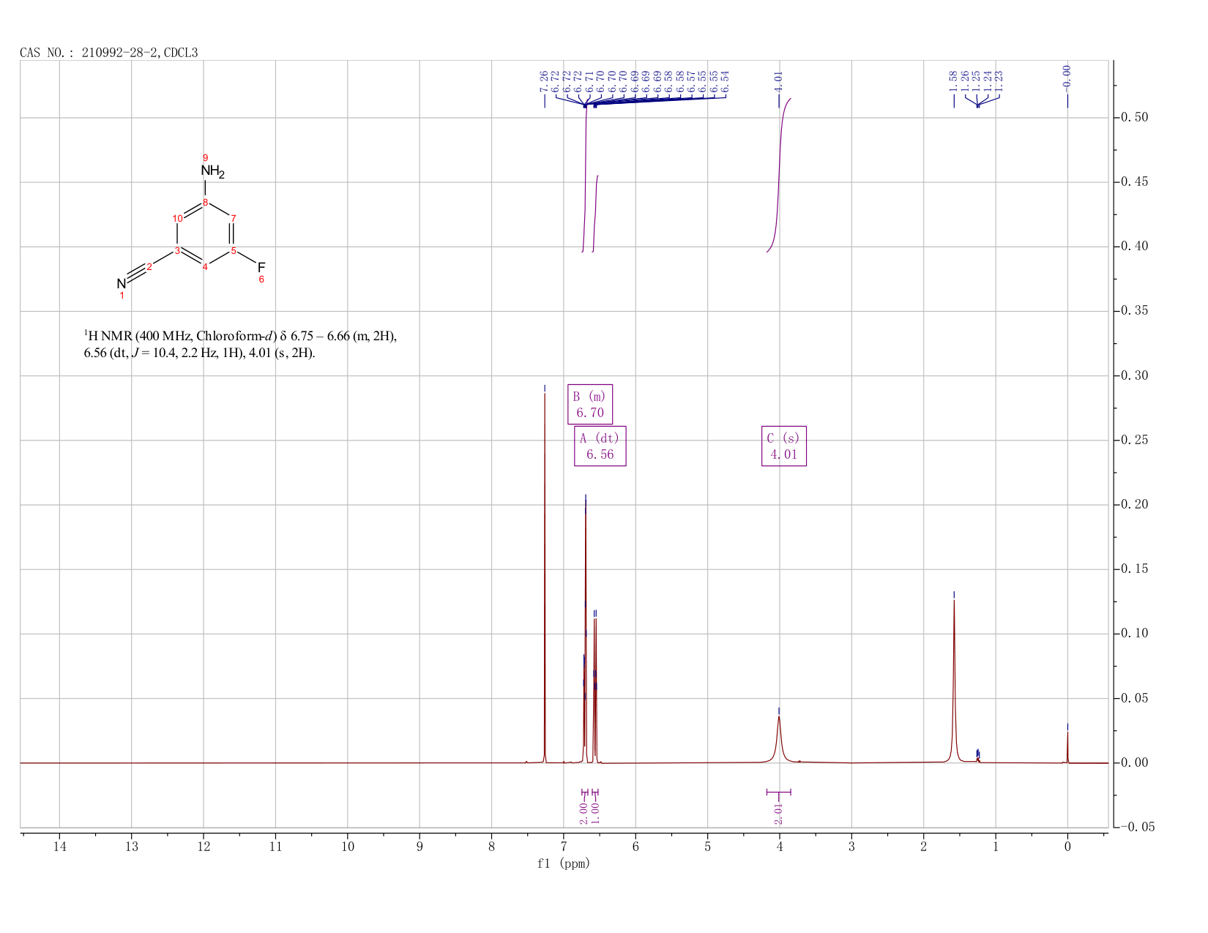Select the 4.01 peak label at the top
The image size is (1208, 933).
pos(778,81)
